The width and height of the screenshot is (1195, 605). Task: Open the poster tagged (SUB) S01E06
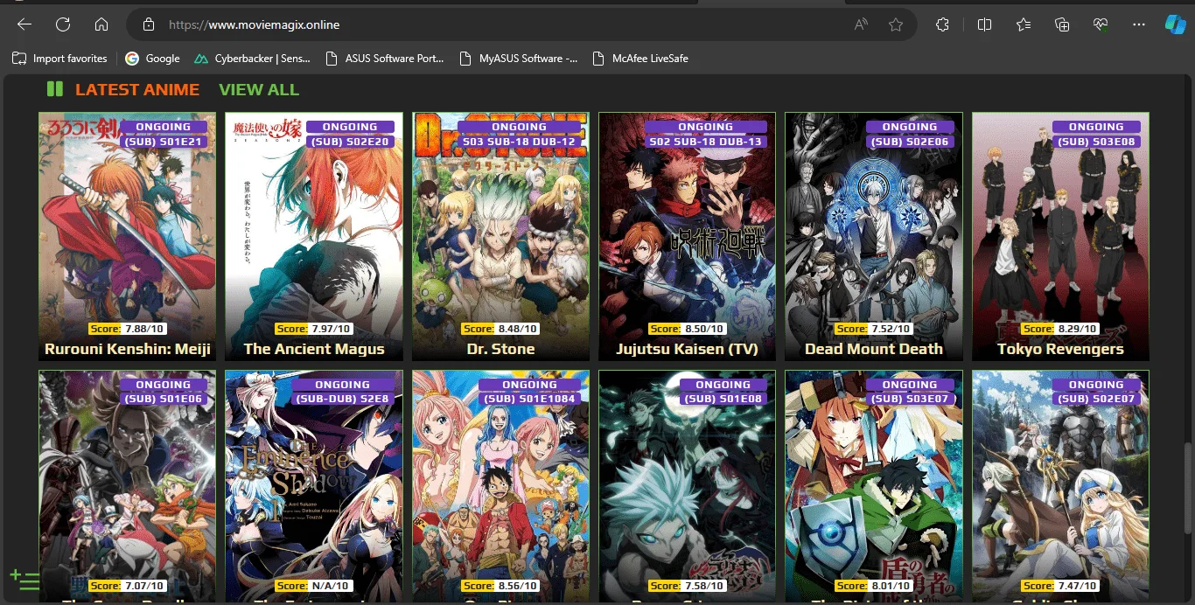(127, 485)
